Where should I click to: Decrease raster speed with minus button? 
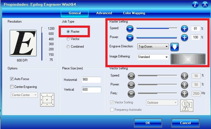click(130, 29)
